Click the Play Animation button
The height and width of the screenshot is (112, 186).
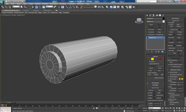point(168,108)
